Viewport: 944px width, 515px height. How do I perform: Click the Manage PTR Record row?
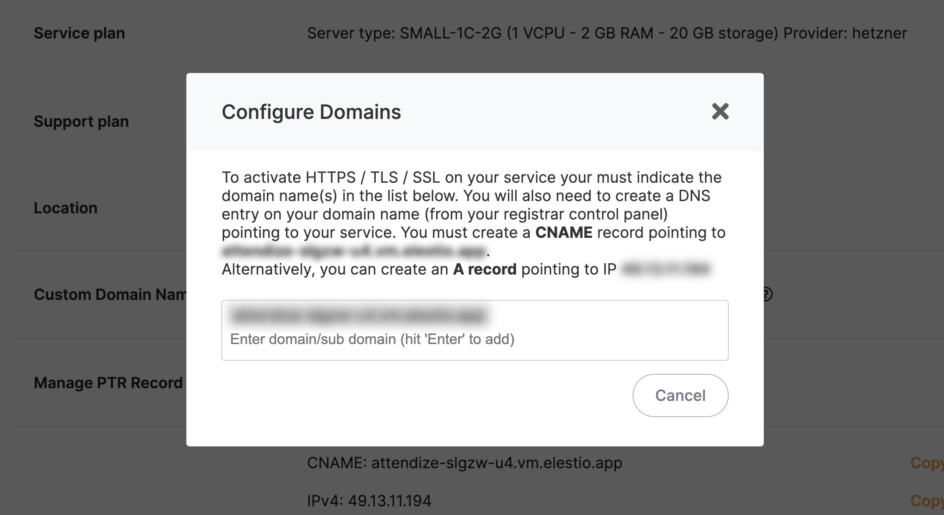108,383
